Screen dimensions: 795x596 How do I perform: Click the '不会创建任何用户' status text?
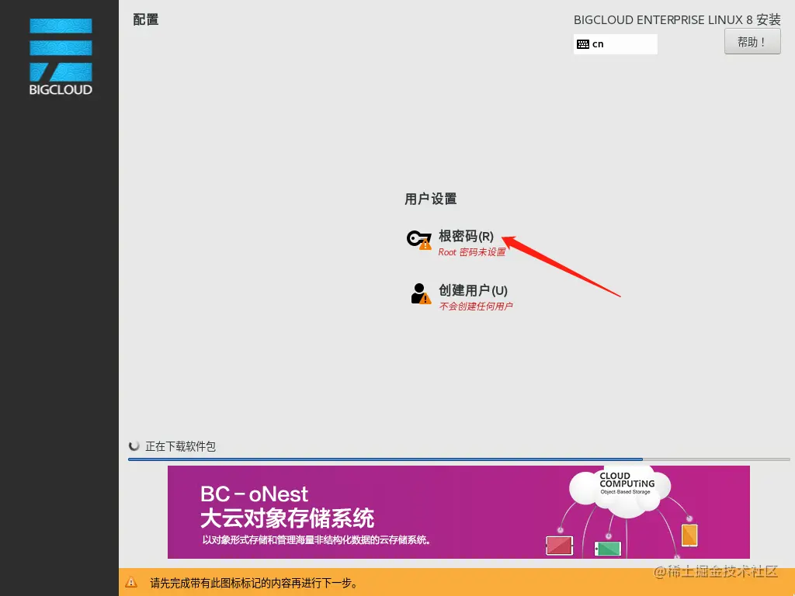(476, 306)
